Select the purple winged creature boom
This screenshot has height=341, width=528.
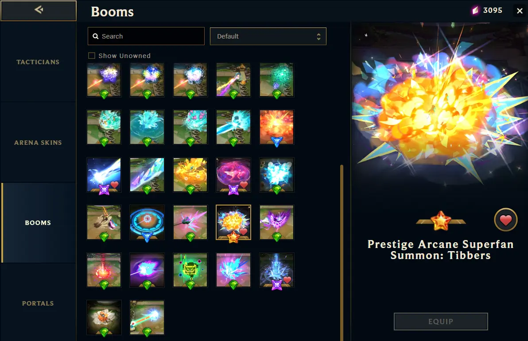click(x=276, y=222)
